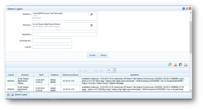Remove the selected user İsmail DEMİR

92,14
